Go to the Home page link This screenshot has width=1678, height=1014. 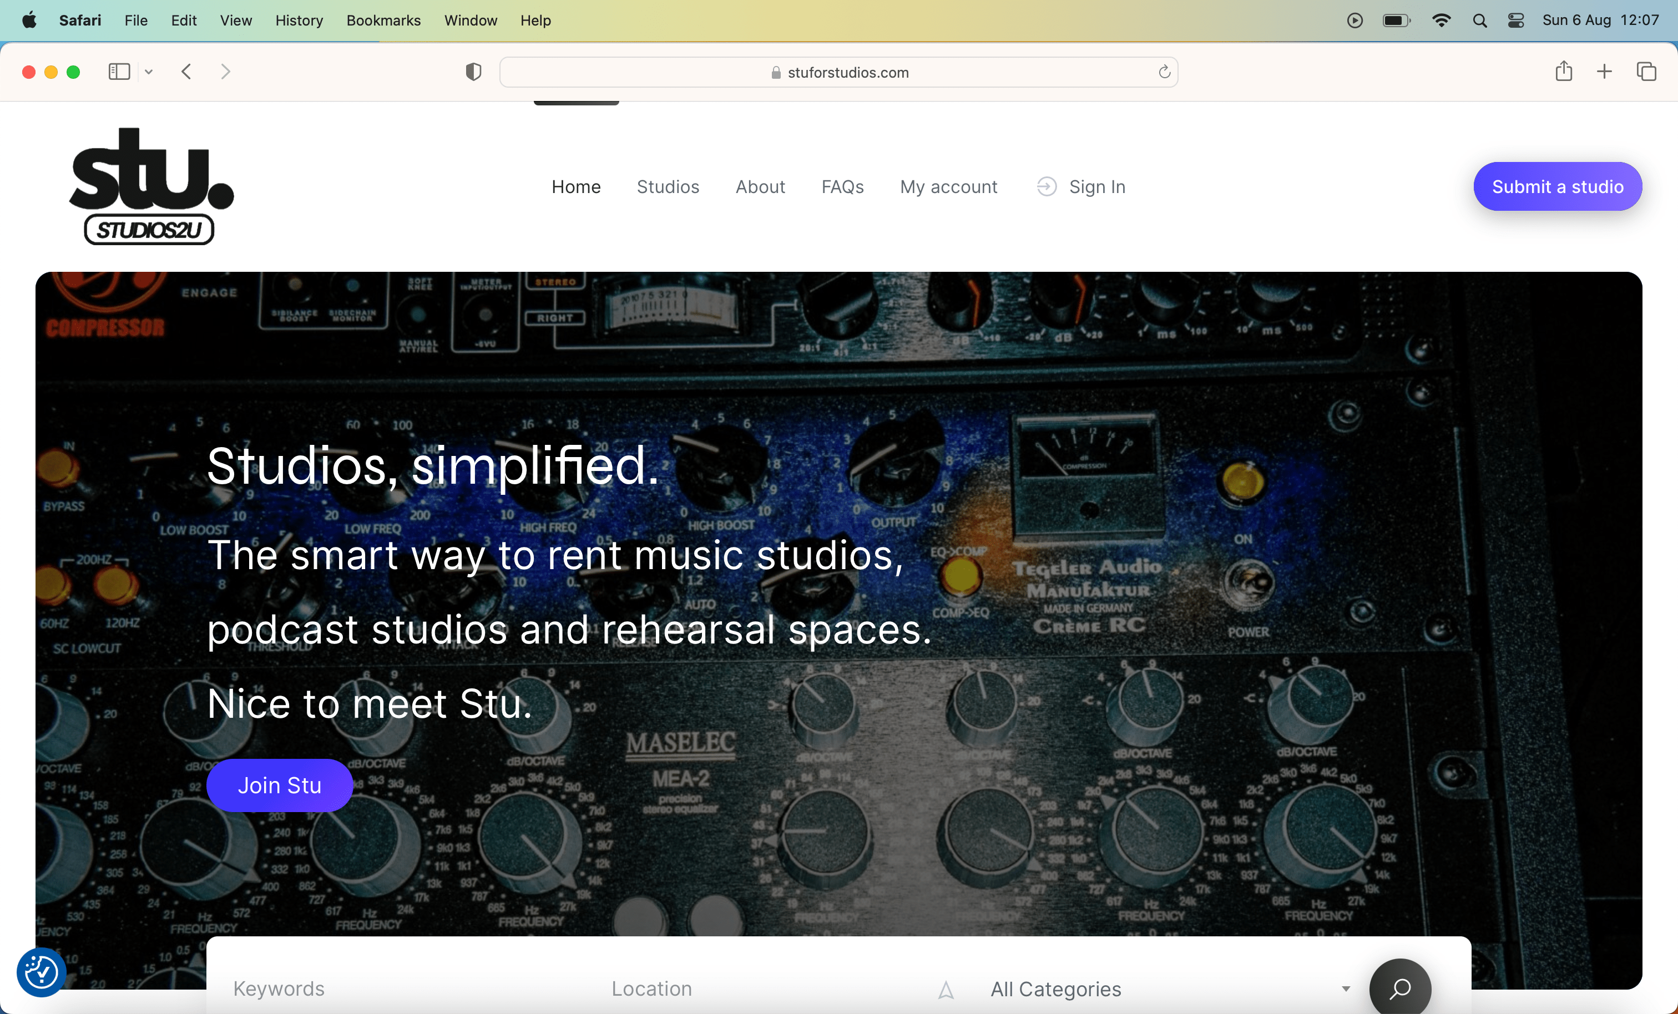pos(576,186)
